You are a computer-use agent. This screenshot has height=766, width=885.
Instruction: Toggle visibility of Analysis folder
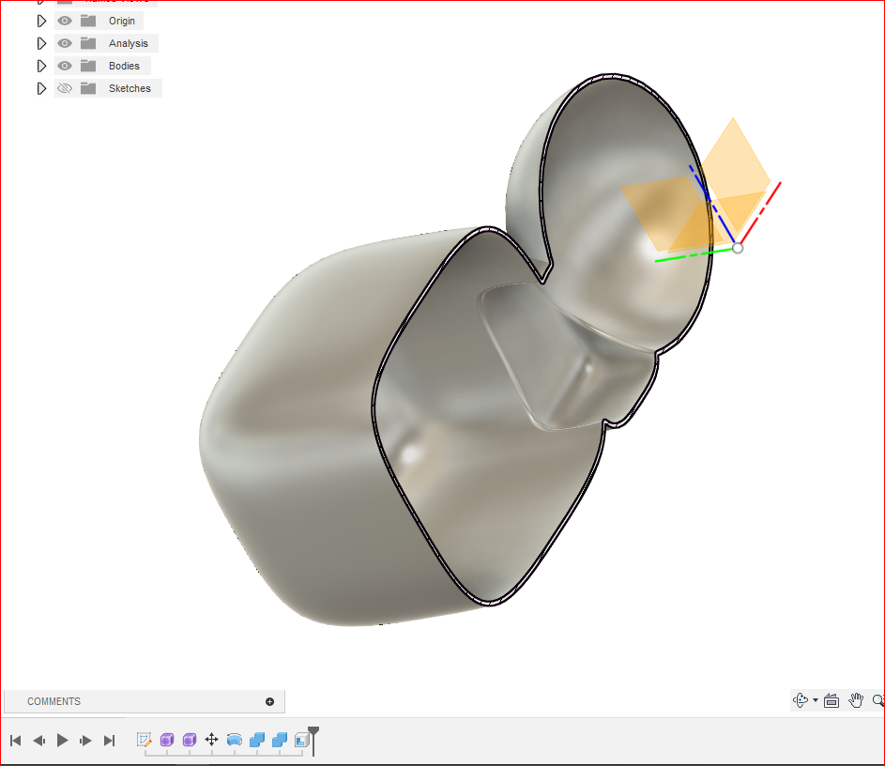(x=65, y=43)
